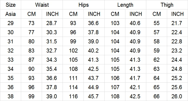Select hips CM value 116
The height and width of the screenshot is (101, 188).
(73, 96)
